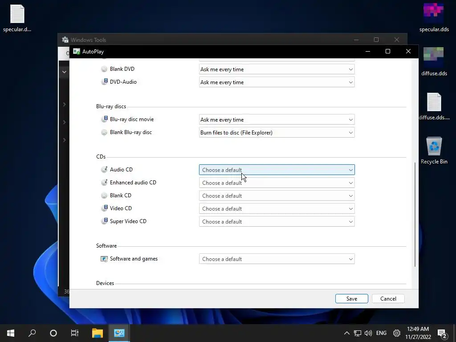The image size is (456, 342).
Task: Click the Software and games icon
Action: 104,259
